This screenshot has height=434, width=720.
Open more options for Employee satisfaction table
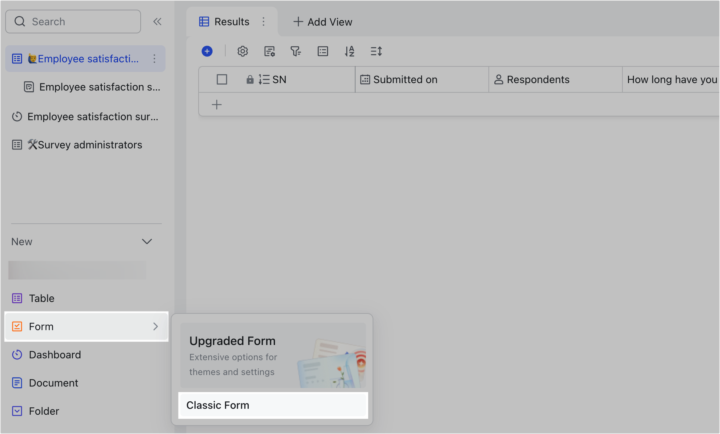(154, 59)
